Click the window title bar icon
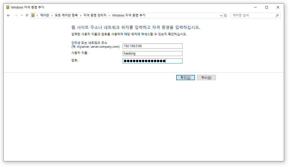The width and height of the screenshot is (290, 167). [x=8, y=7]
